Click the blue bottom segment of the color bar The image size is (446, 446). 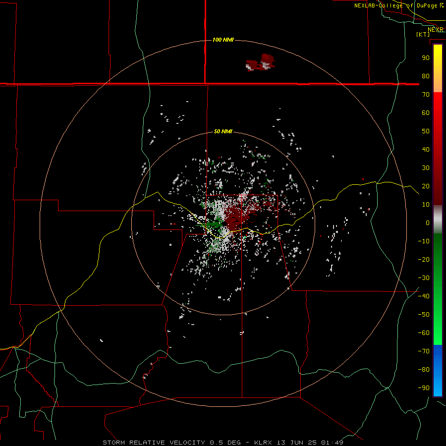pyautogui.click(x=438, y=370)
